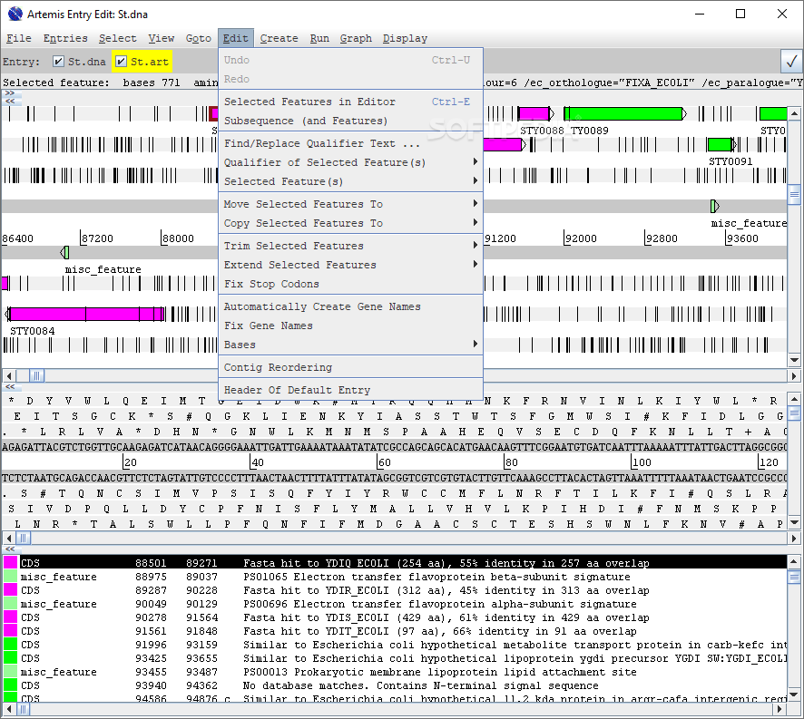The width and height of the screenshot is (804, 719).
Task: Click magenta swatch of CDS 89287 row
Action: (x=10, y=590)
